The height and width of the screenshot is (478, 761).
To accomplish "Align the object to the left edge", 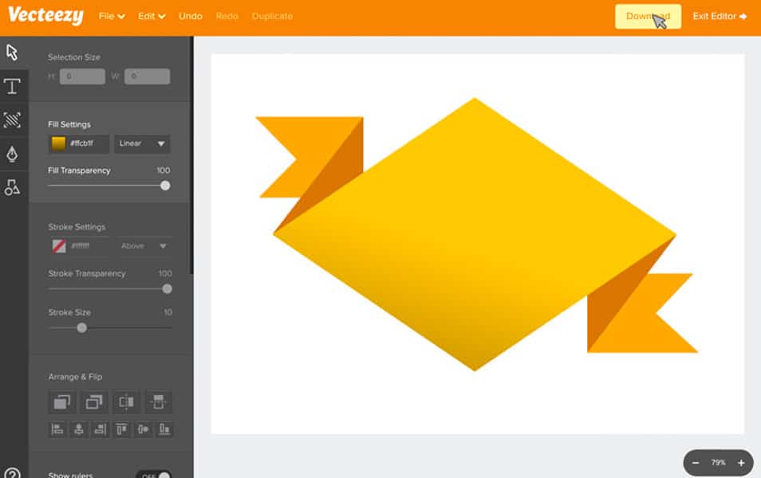I will click(x=57, y=429).
